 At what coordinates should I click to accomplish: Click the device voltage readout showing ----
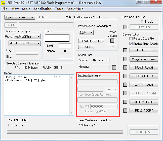click(112, 47)
